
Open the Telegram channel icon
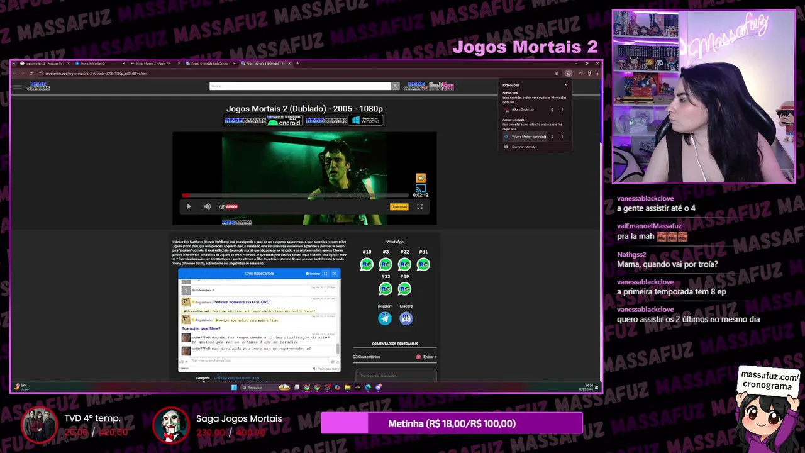[385, 318]
